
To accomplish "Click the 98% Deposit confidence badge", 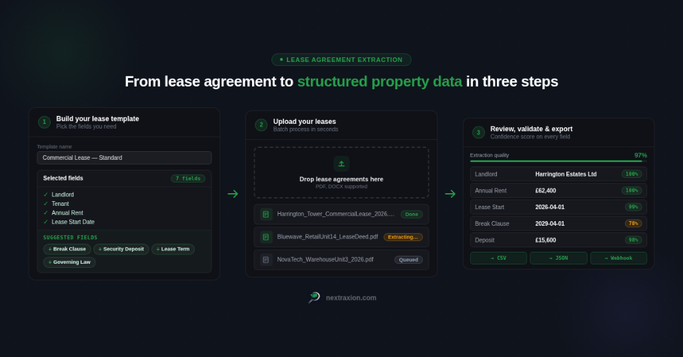I will tap(634, 240).
